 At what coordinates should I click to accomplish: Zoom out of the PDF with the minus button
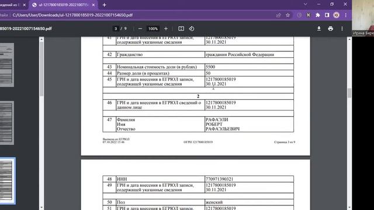coord(140,29)
